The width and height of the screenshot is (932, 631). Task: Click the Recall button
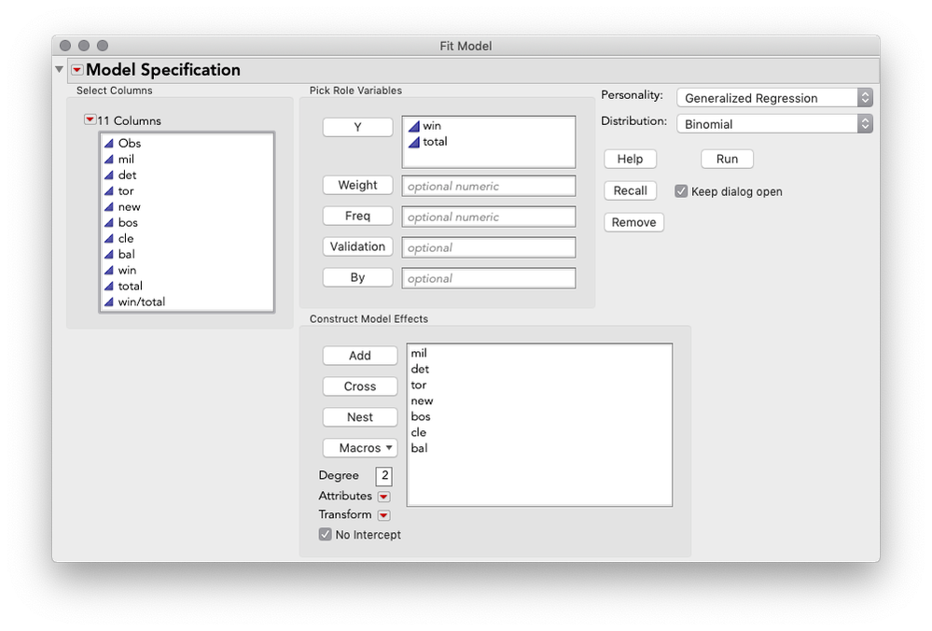pos(630,190)
